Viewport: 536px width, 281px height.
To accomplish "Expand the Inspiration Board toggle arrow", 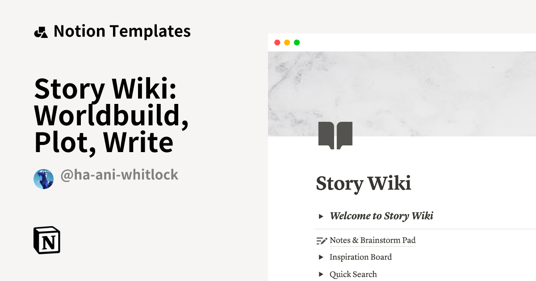I will [321, 257].
